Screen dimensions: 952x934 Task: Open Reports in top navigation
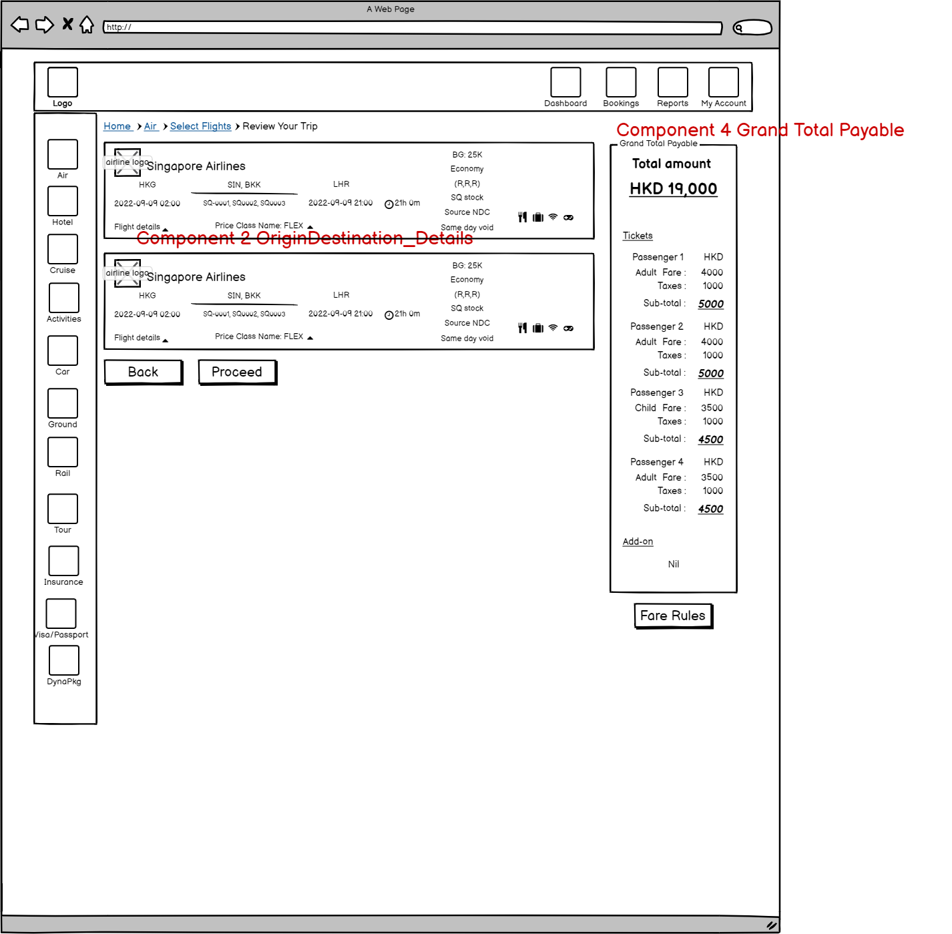[672, 82]
